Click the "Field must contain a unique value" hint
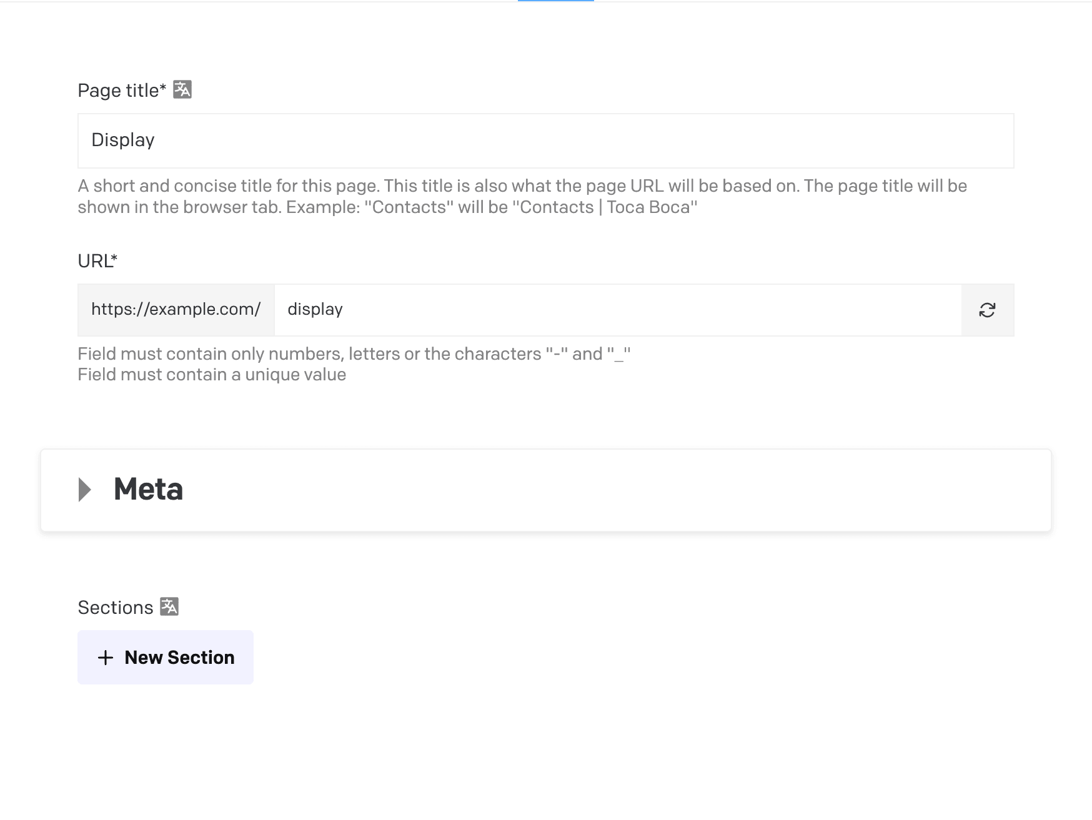This screenshot has width=1092, height=820. click(x=212, y=375)
